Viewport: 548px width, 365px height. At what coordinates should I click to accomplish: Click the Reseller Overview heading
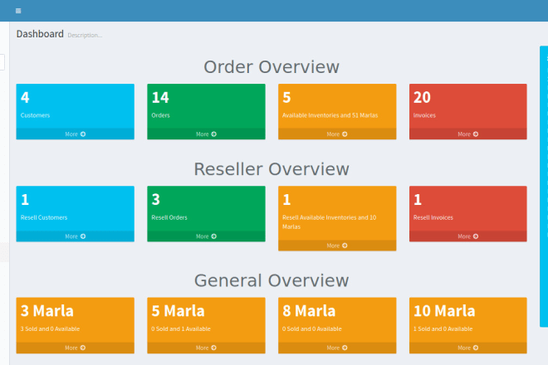pyautogui.click(x=272, y=169)
